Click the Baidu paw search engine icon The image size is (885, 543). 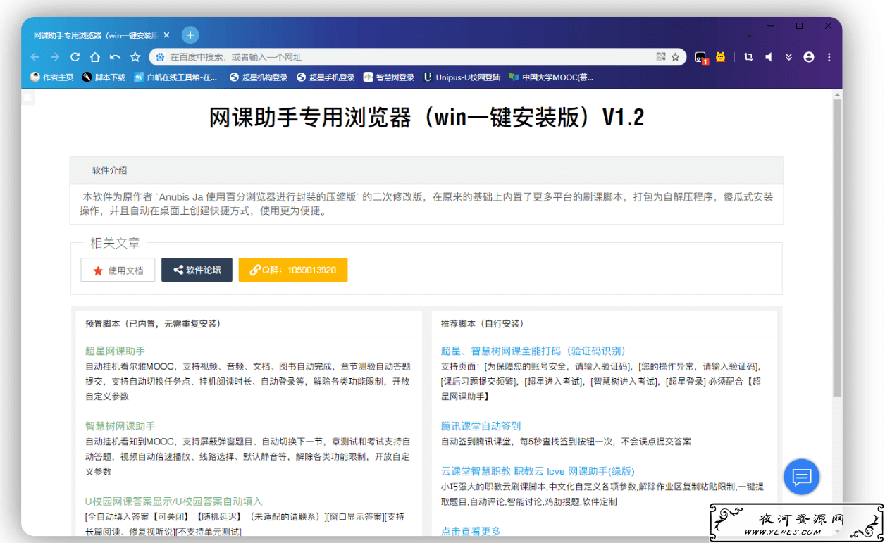160,57
